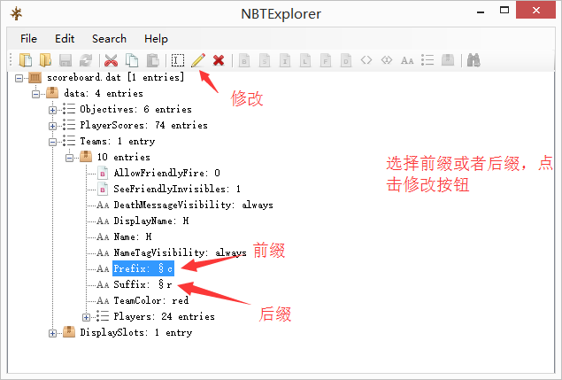The width and height of the screenshot is (562, 380).
Task: Click the red Delete X icon
Action: click(219, 60)
